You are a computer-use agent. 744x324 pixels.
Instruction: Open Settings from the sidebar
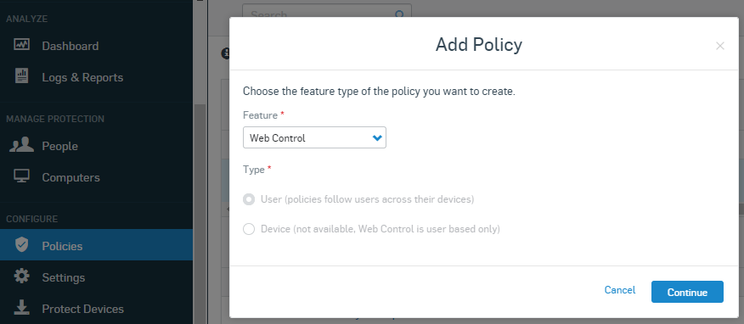coord(64,277)
